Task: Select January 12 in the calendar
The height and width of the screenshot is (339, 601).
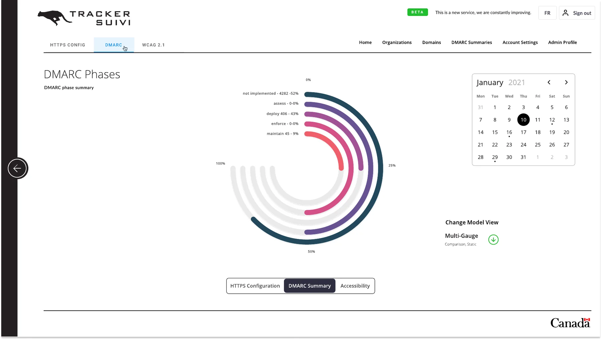Action: click(552, 120)
